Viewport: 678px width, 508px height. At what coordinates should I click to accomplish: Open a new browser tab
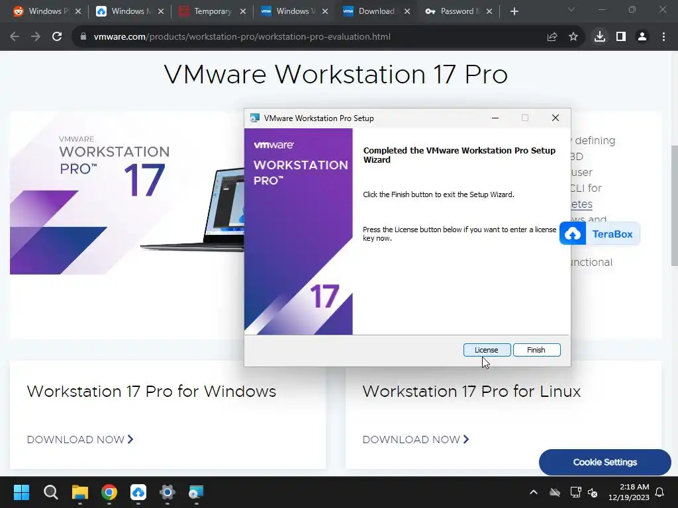514,12
